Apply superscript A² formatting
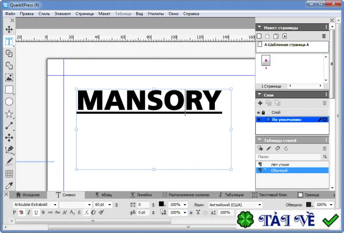 (65, 212)
